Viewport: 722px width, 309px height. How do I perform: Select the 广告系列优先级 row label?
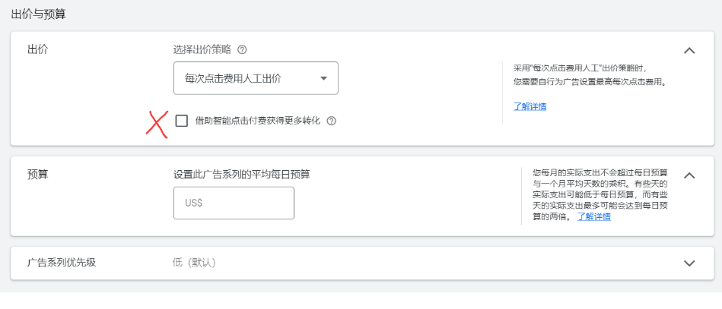62,263
